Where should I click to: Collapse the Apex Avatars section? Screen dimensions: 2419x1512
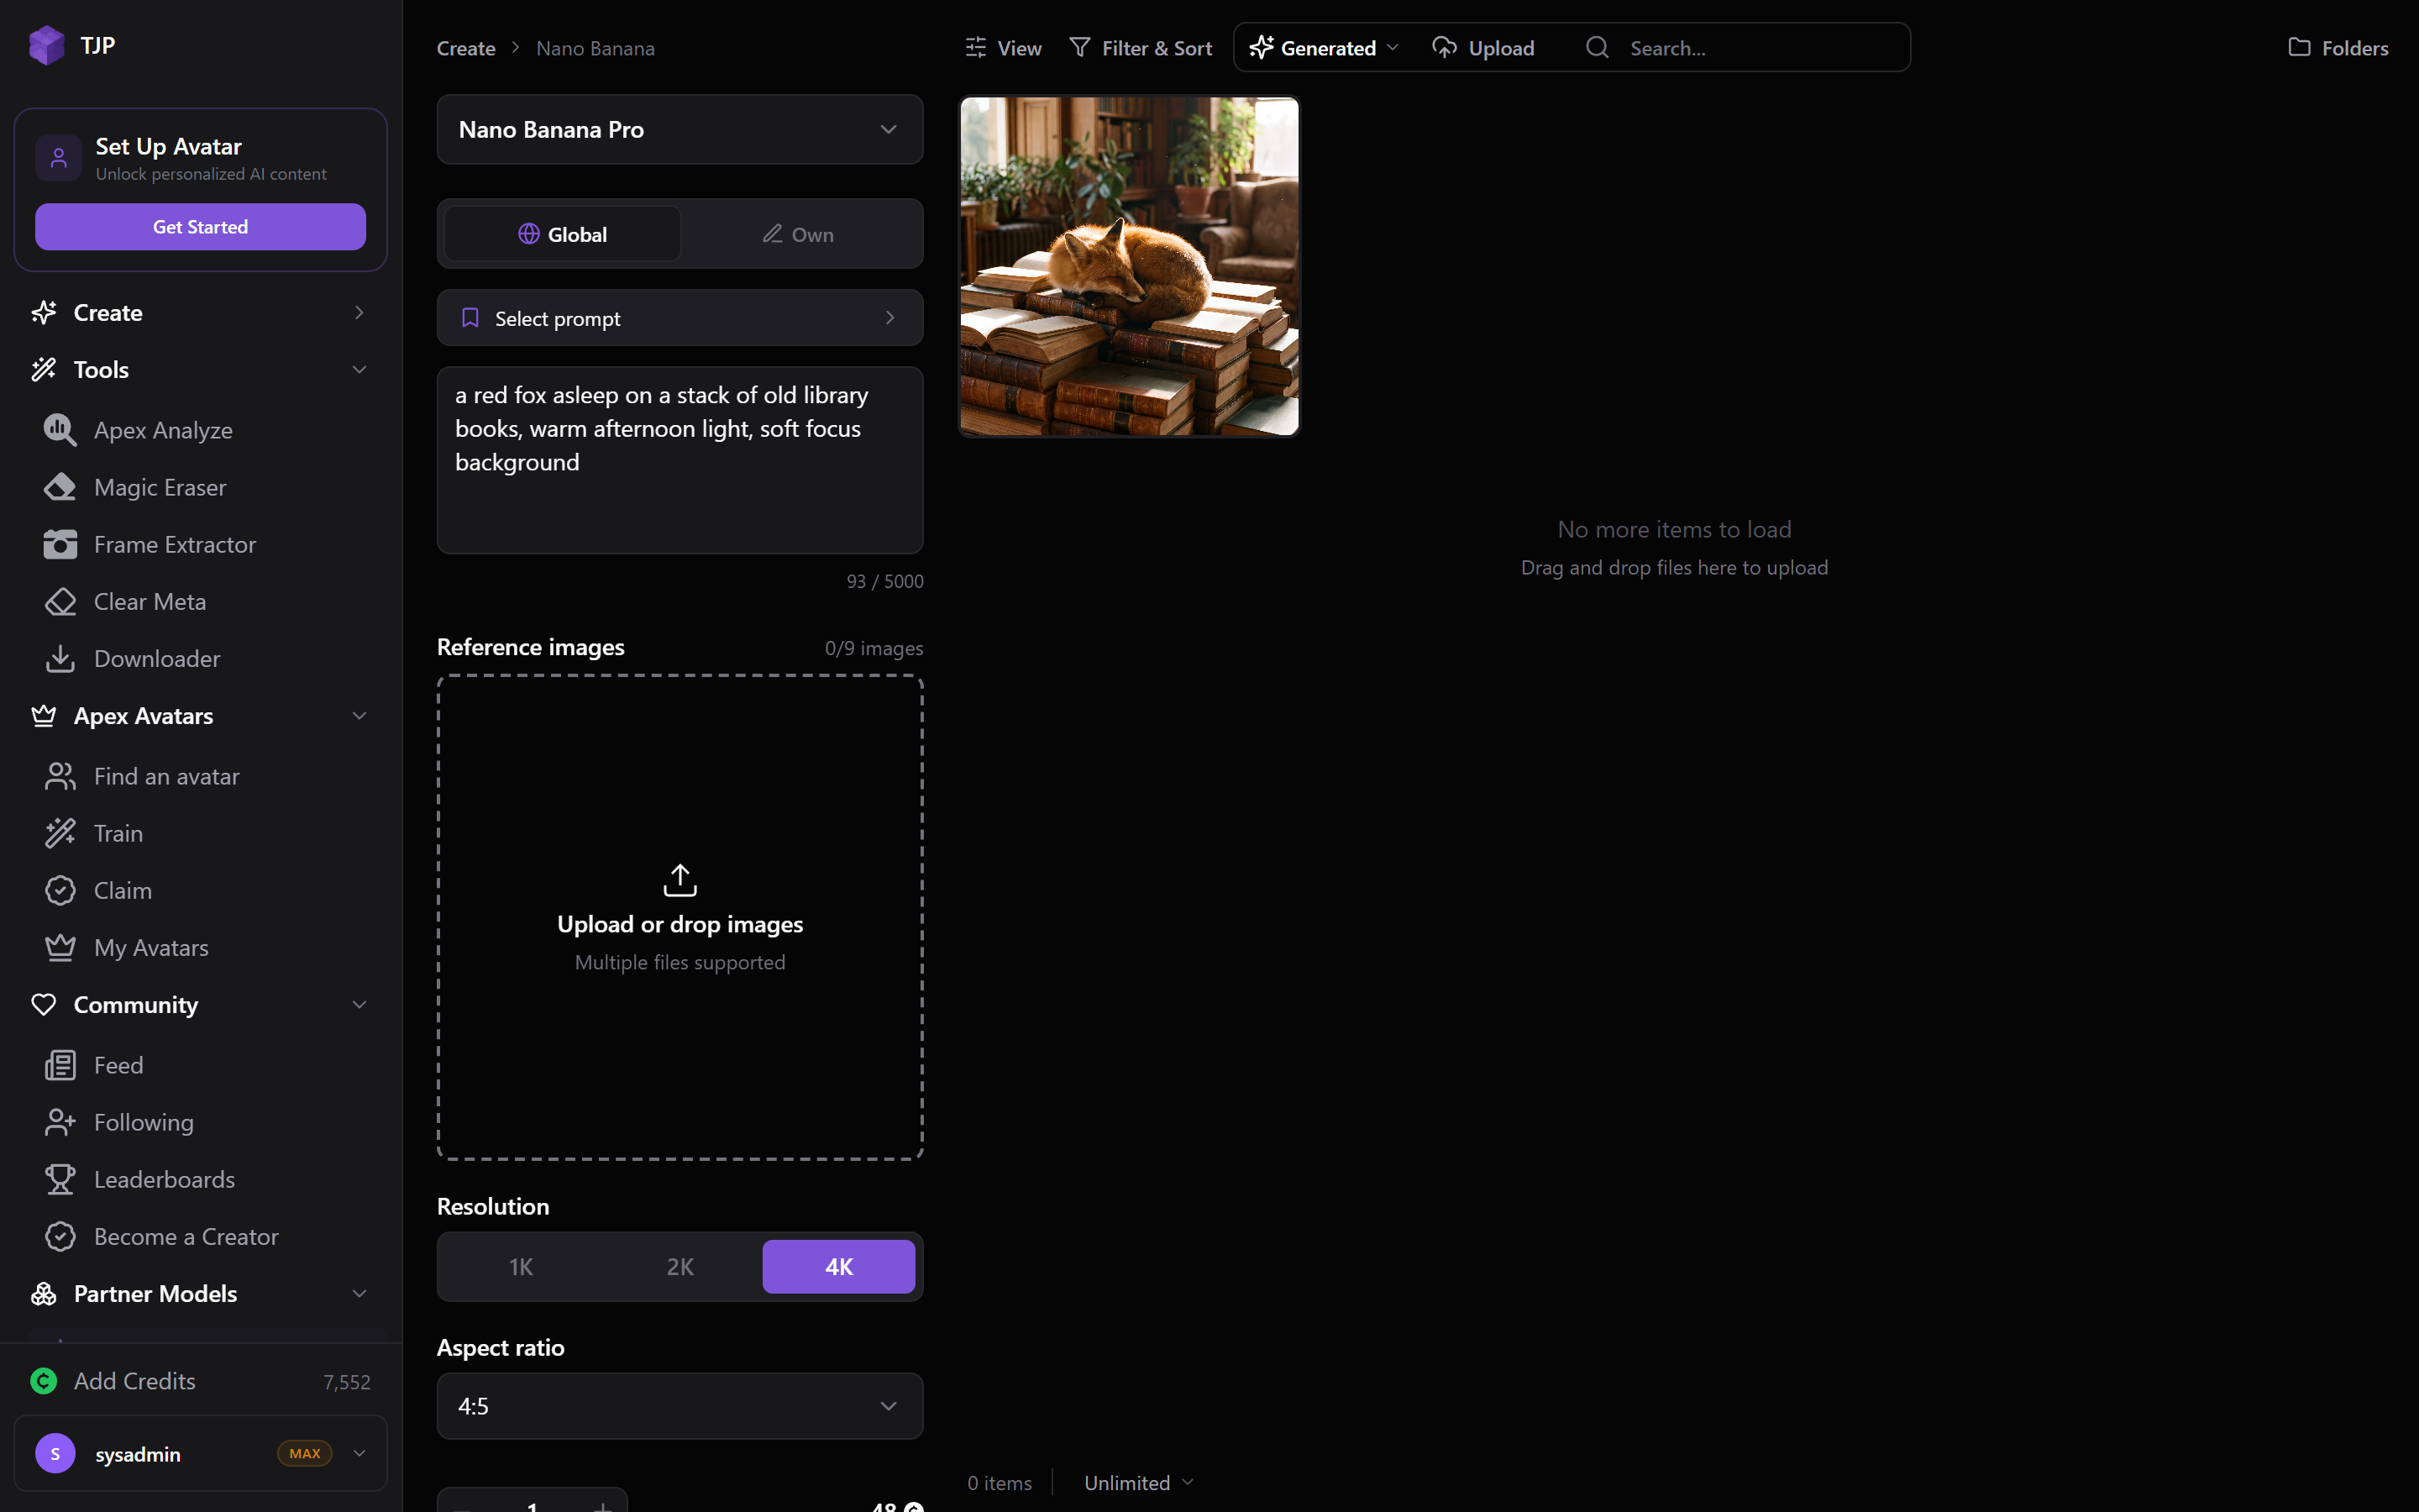point(200,716)
